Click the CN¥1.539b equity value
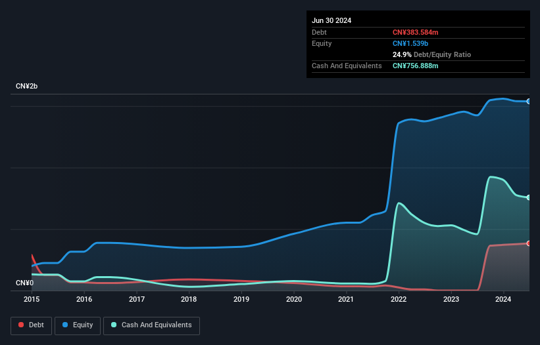540x345 pixels. (x=410, y=43)
